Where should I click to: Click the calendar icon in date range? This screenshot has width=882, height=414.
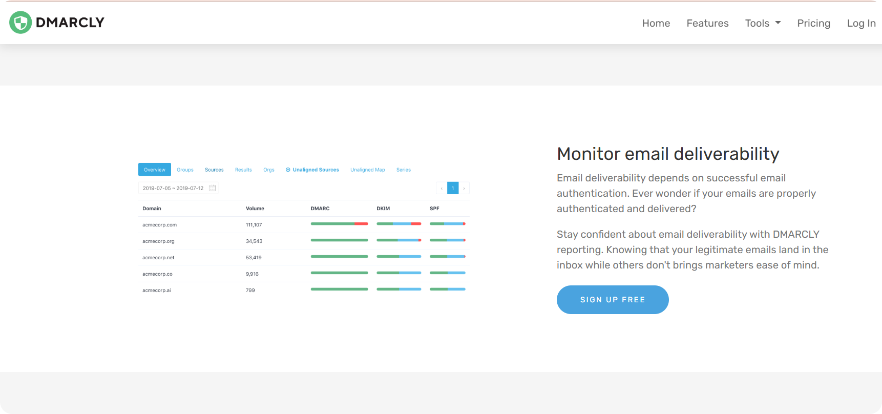(212, 188)
